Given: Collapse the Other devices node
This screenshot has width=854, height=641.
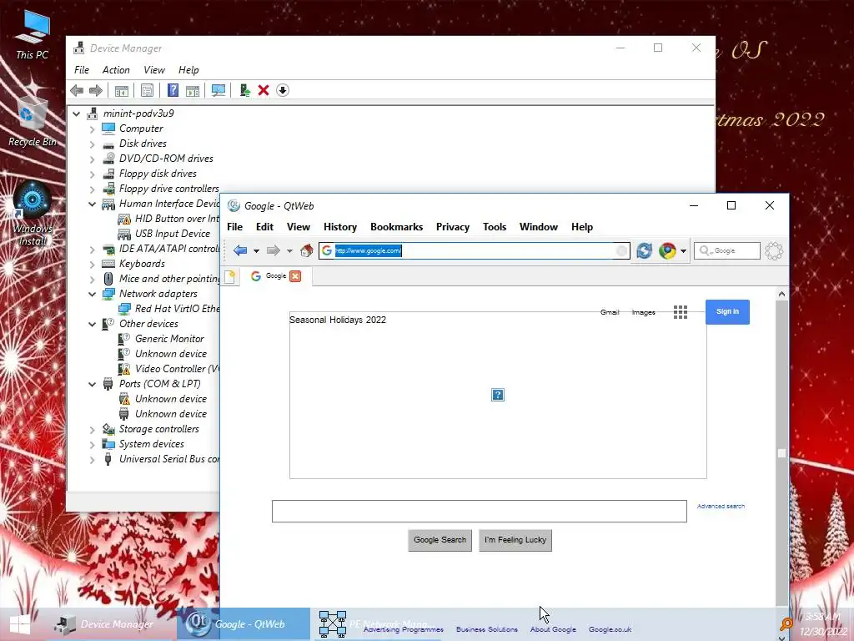Looking at the screenshot, I should (92, 325).
